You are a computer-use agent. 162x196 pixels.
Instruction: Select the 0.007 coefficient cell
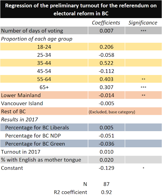[x=106, y=31]
